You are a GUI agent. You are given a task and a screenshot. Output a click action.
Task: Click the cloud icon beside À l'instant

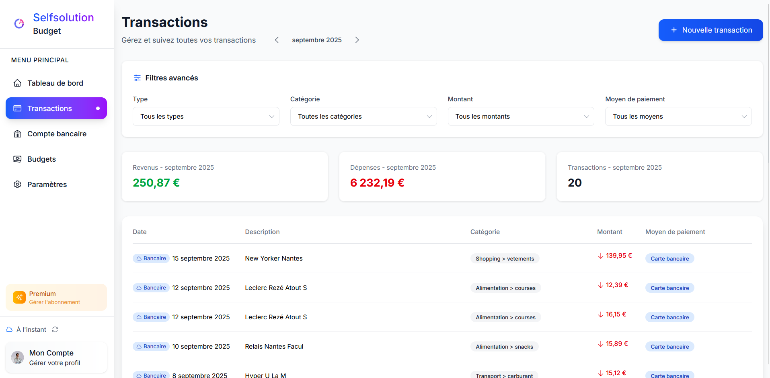tap(9, 329)
